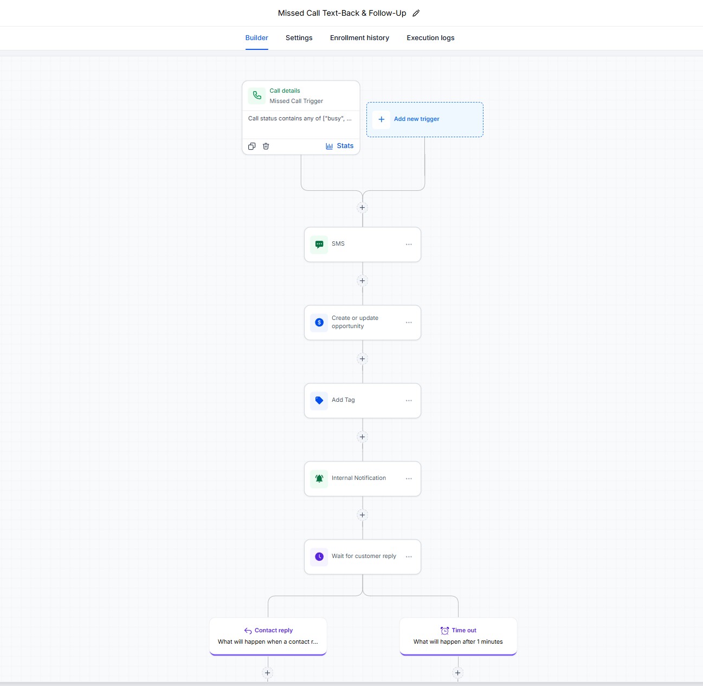This screenshot has width=703, height=686.
Task: Click the Add Tag icon
Action: 319,401
